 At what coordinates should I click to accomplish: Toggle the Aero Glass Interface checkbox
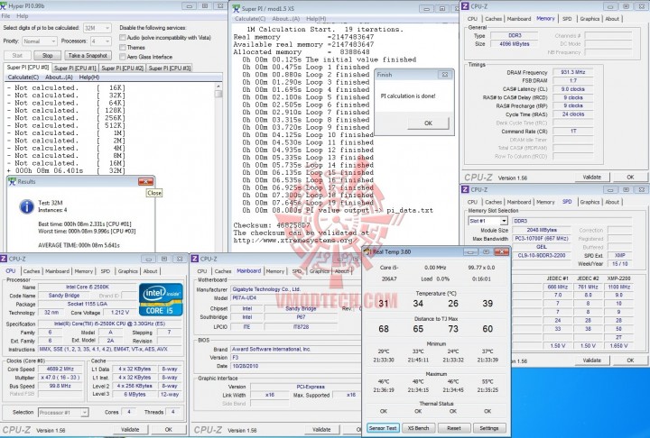tap(122, 57)
